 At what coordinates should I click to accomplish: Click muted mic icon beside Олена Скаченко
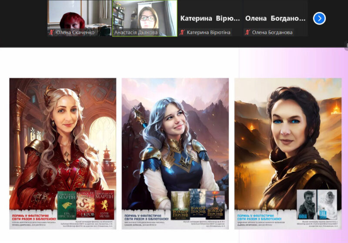(52, 33)
